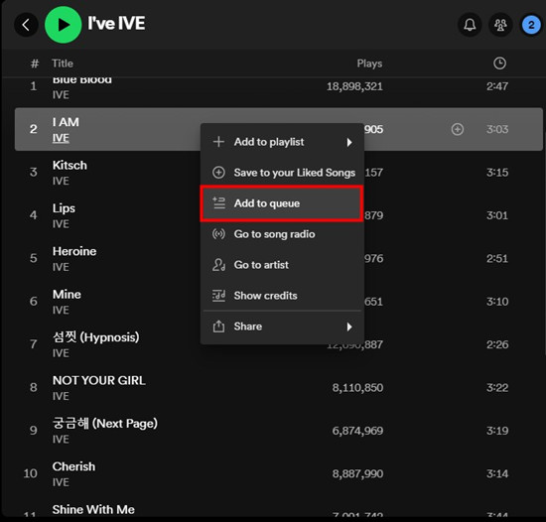Click the 18,898,321 play count
This screenshot has width=546, height=522.
pos(354,86)
